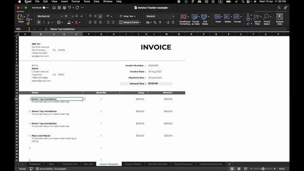This screenshot has width=304, height=171.
Task: Open Cell Styles gallery
Action: click(205, 19)
